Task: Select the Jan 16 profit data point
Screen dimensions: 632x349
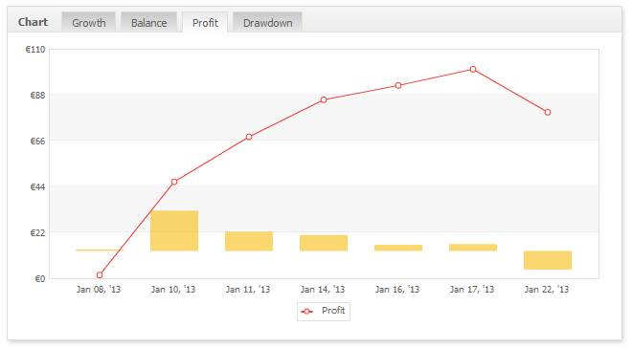Action: coord(398,86)
